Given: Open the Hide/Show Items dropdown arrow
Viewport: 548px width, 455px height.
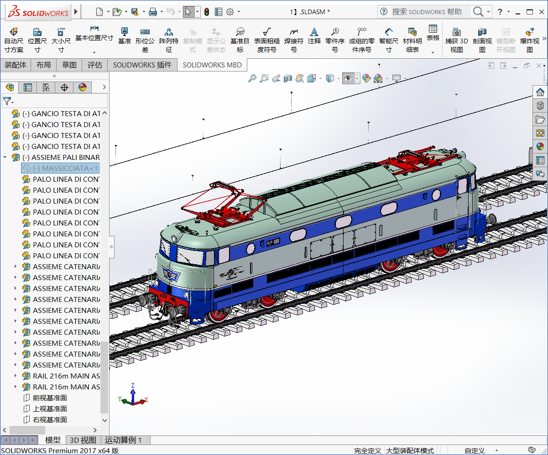Looking at the screenshot, I should 357,79.
